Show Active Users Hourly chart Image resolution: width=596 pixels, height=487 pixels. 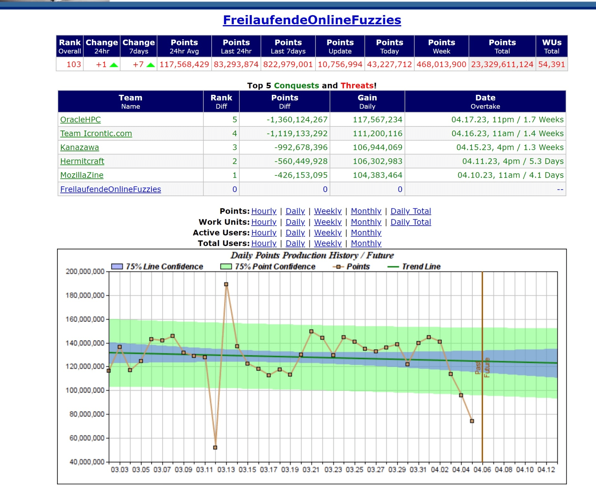click(264, 233)
